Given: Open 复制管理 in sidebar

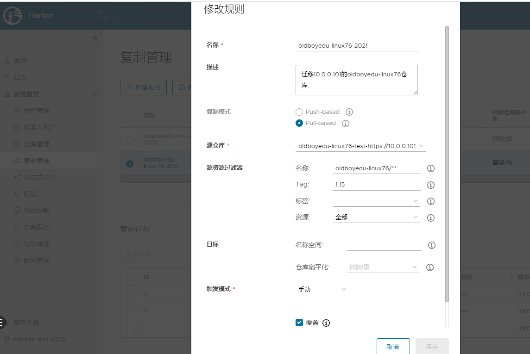Looking at the screenshot, I should [x=37, y=161].
